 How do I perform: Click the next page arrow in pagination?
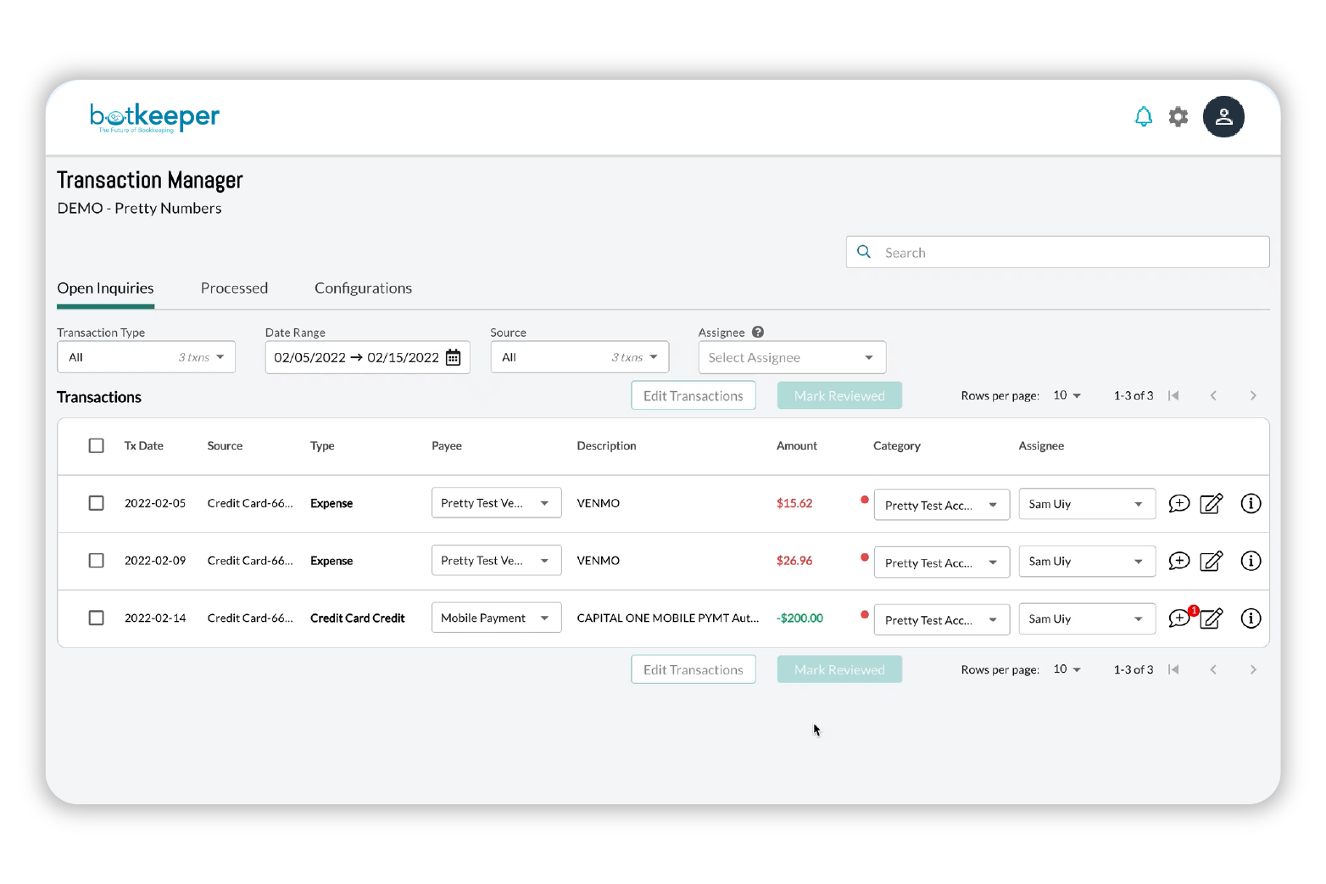click(x=1253, y=395)
